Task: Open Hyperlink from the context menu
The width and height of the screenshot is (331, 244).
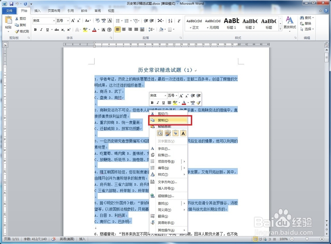Action: 168,196
